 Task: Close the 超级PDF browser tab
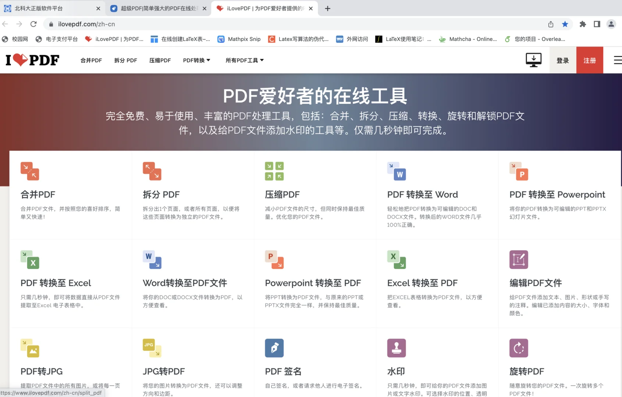(205, 8)
